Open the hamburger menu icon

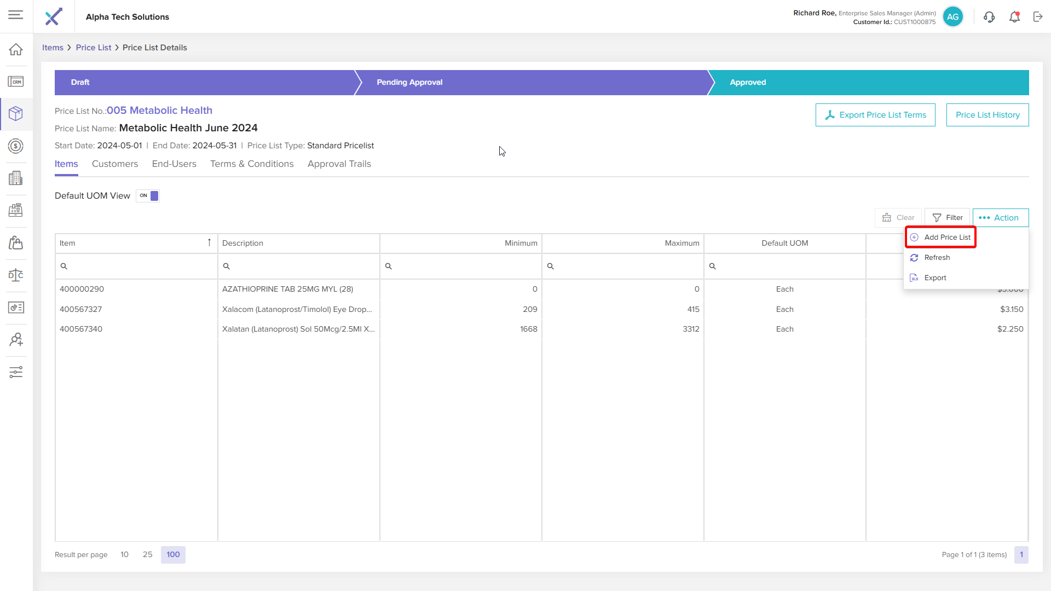tap(16, 15)
